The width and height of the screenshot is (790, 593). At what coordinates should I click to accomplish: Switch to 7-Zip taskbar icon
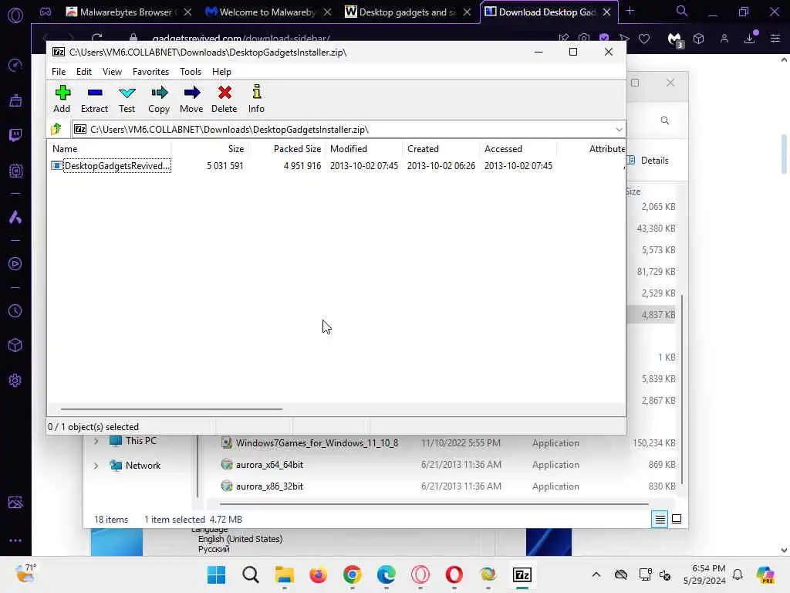click(522, 574)
